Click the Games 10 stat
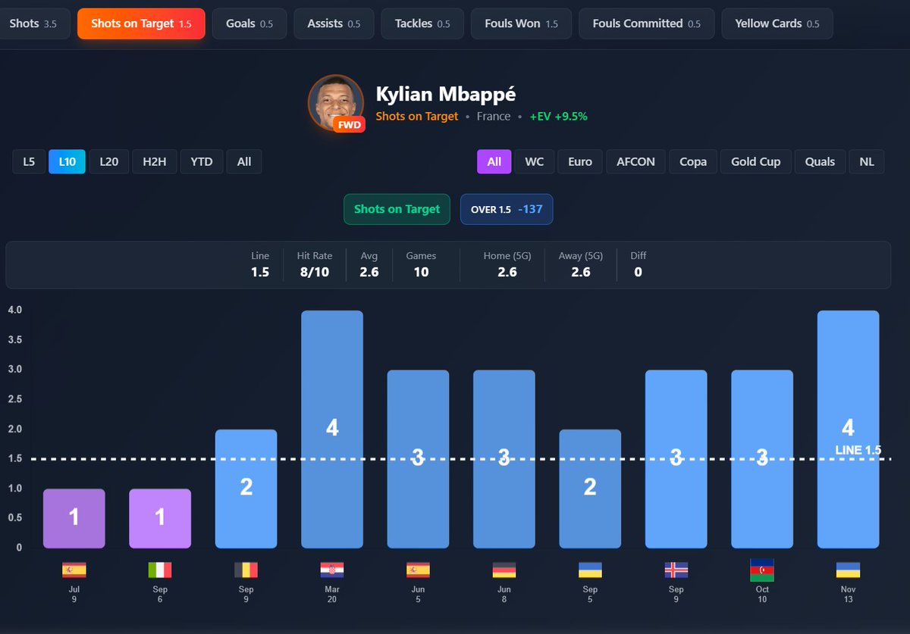This screenshot has width=910, height=634. click(x=421, y=264)
